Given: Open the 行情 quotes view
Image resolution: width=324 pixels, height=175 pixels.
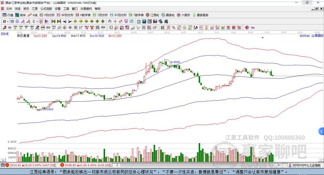Looking at the screenshot, I should [x=8, y=15].
